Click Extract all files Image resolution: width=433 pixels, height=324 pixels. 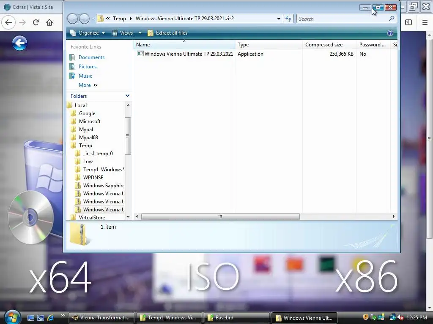(167, 33)
